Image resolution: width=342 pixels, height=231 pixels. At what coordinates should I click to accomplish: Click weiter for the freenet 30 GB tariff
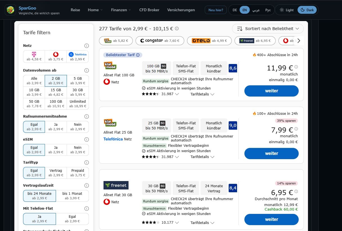coord(271,219)
